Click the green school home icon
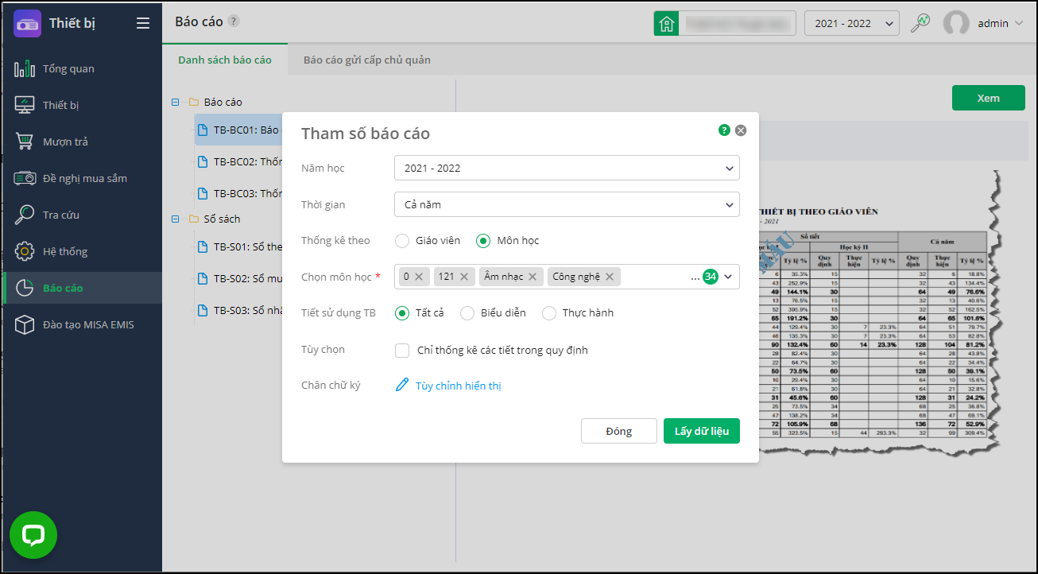 tap(666, 23)
